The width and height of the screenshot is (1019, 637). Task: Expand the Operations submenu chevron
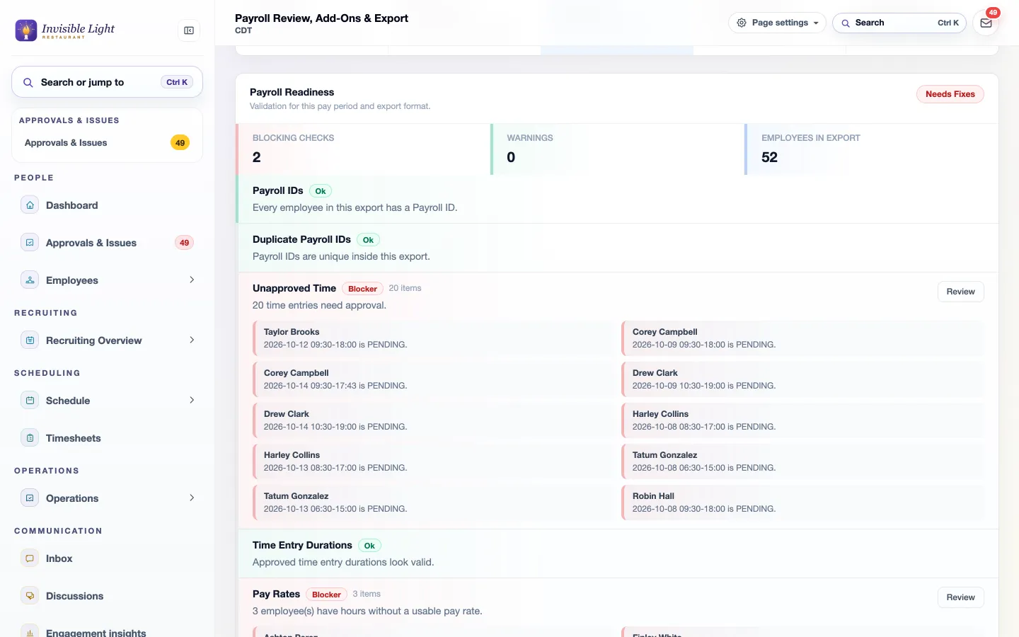pyautogui.click(x=192, y=498)
